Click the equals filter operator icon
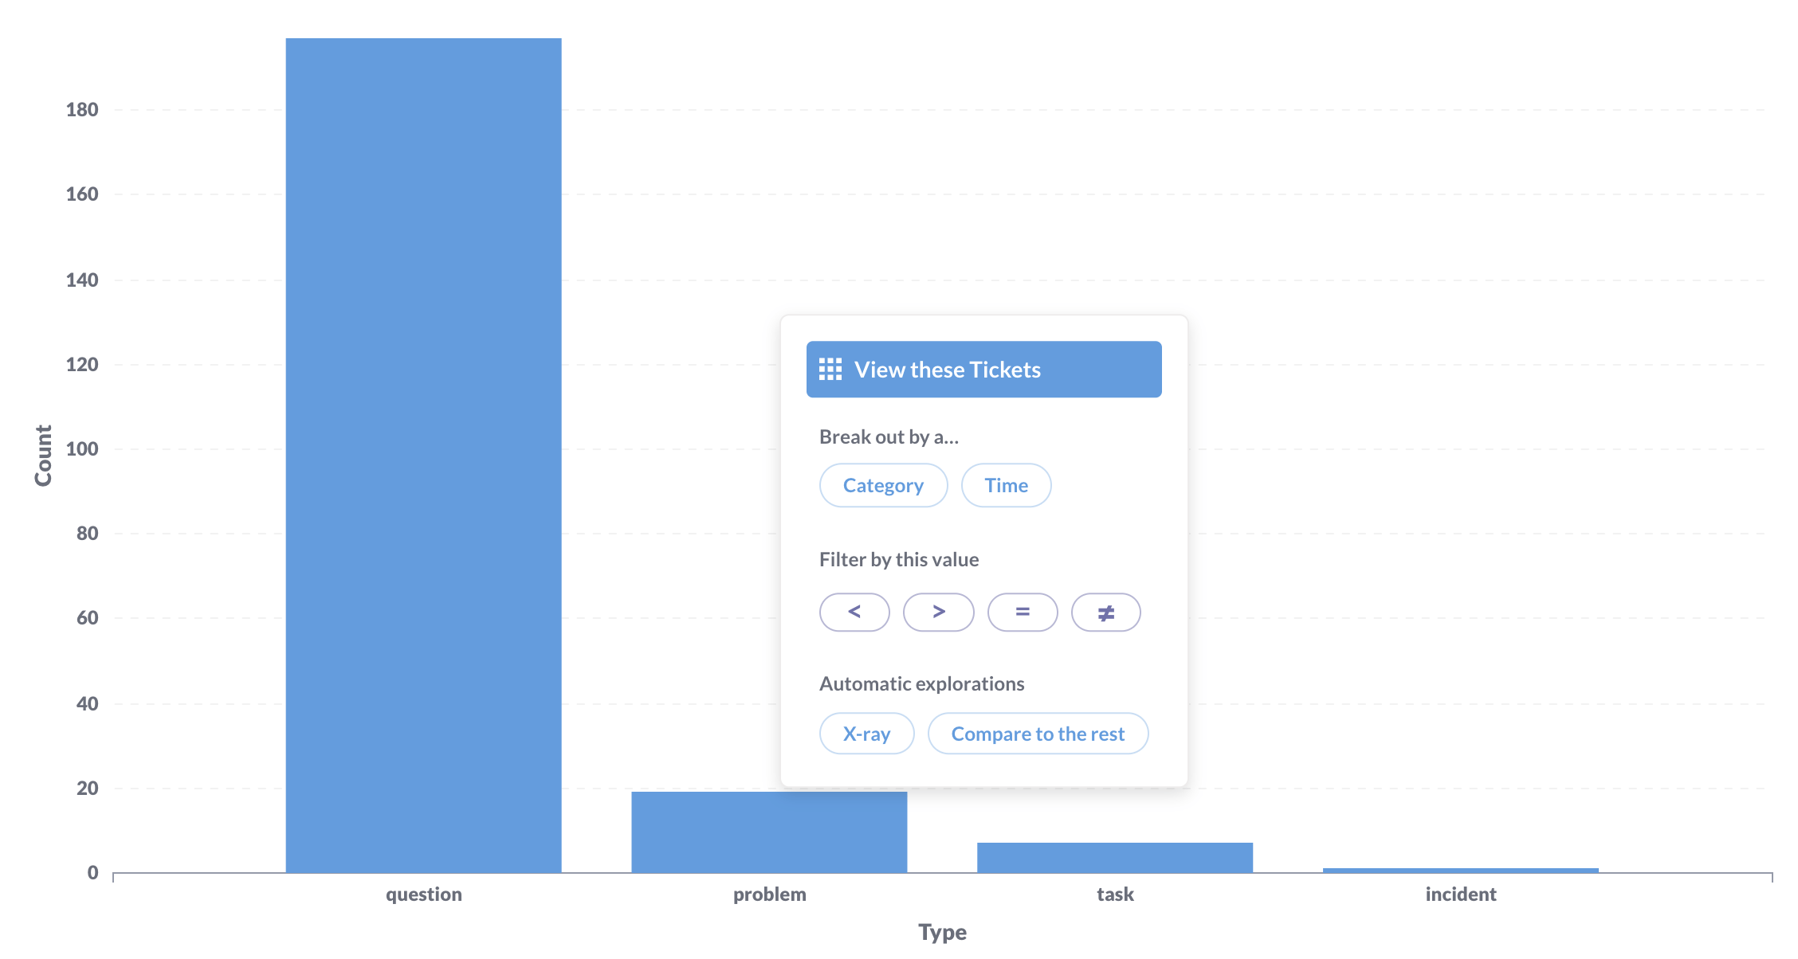The height and width of the screenshot is (959, 1798). pyautogui.click(x=1020, y=612)
